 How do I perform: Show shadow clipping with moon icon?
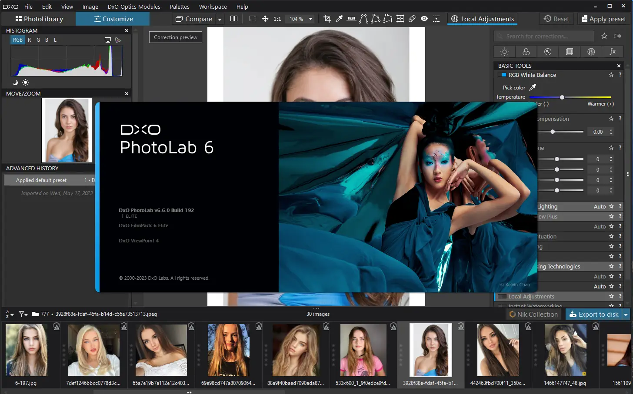[15, 83]
